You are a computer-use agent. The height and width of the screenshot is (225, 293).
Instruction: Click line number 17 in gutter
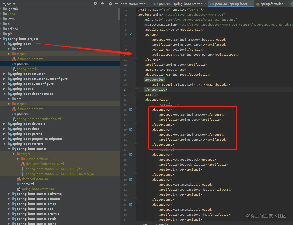(x=125, y=90)
